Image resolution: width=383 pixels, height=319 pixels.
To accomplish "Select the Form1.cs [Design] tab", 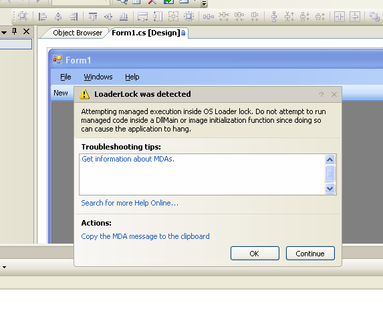I will pyautogui.click(x=146, y=33).
